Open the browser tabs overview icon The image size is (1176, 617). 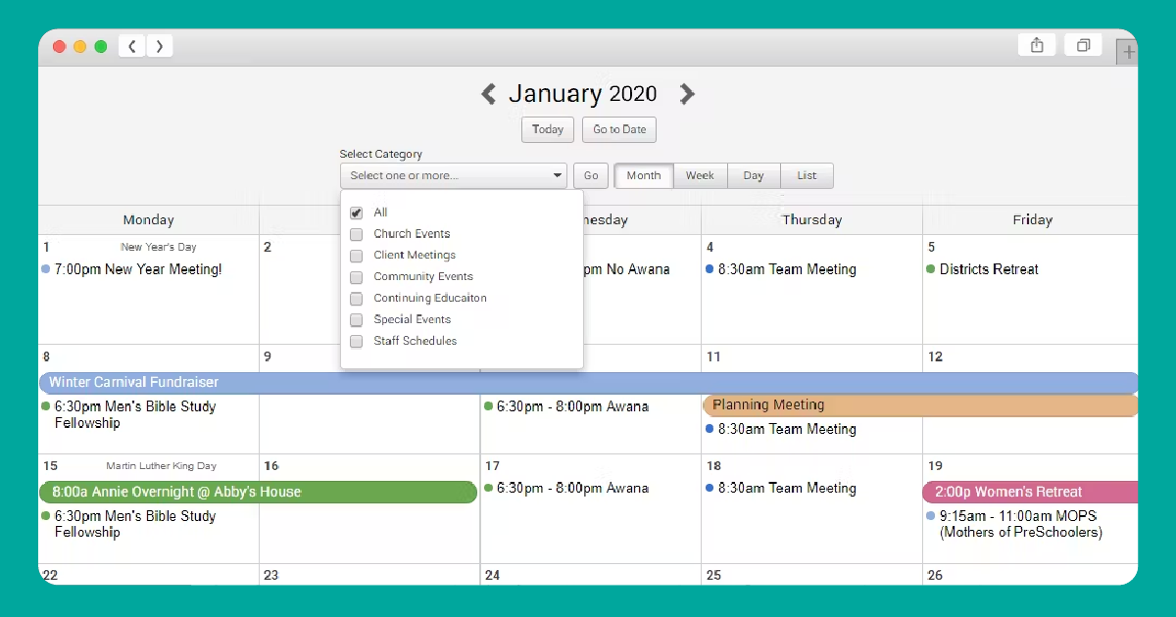pos(1084,45)
